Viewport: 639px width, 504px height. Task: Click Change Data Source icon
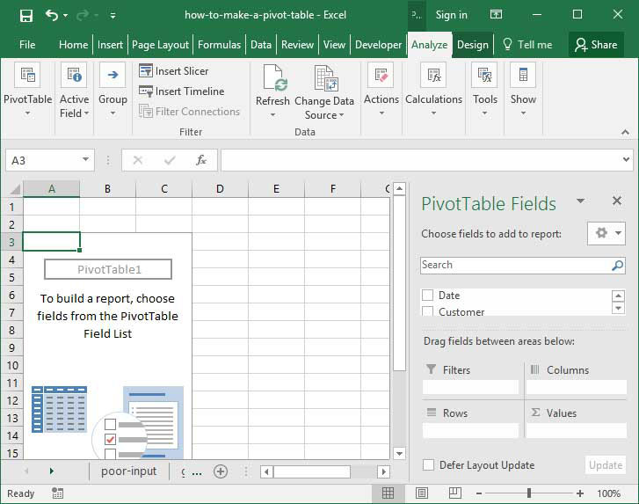click(325, 77)
